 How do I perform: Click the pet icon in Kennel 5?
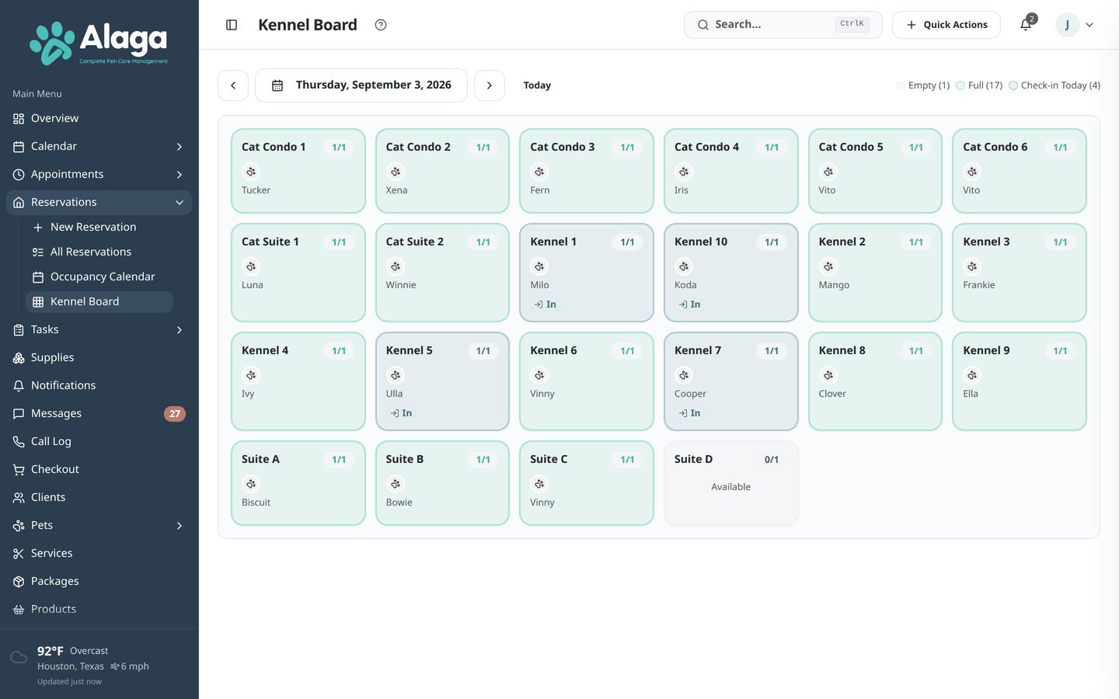pyautogui.click(x=396, y=375)
